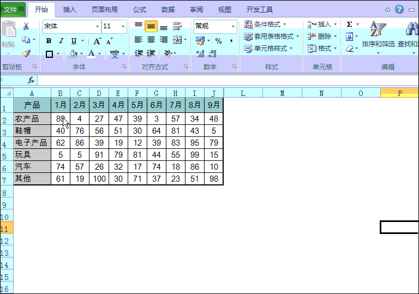Click the fill color paint bucket
The width and height of the screenshot is (419, 294).
pos(73,53)
